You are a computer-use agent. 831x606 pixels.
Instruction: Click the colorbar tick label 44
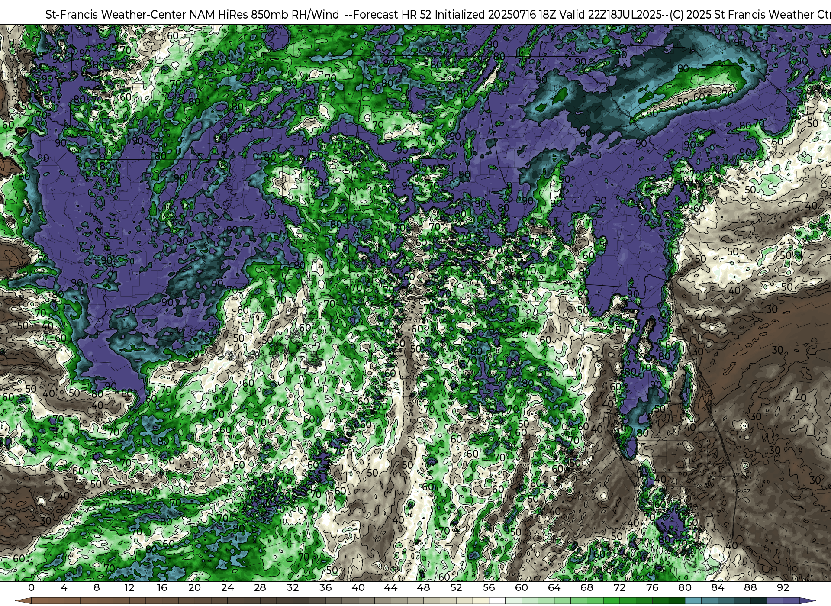(x=391, y=588)
